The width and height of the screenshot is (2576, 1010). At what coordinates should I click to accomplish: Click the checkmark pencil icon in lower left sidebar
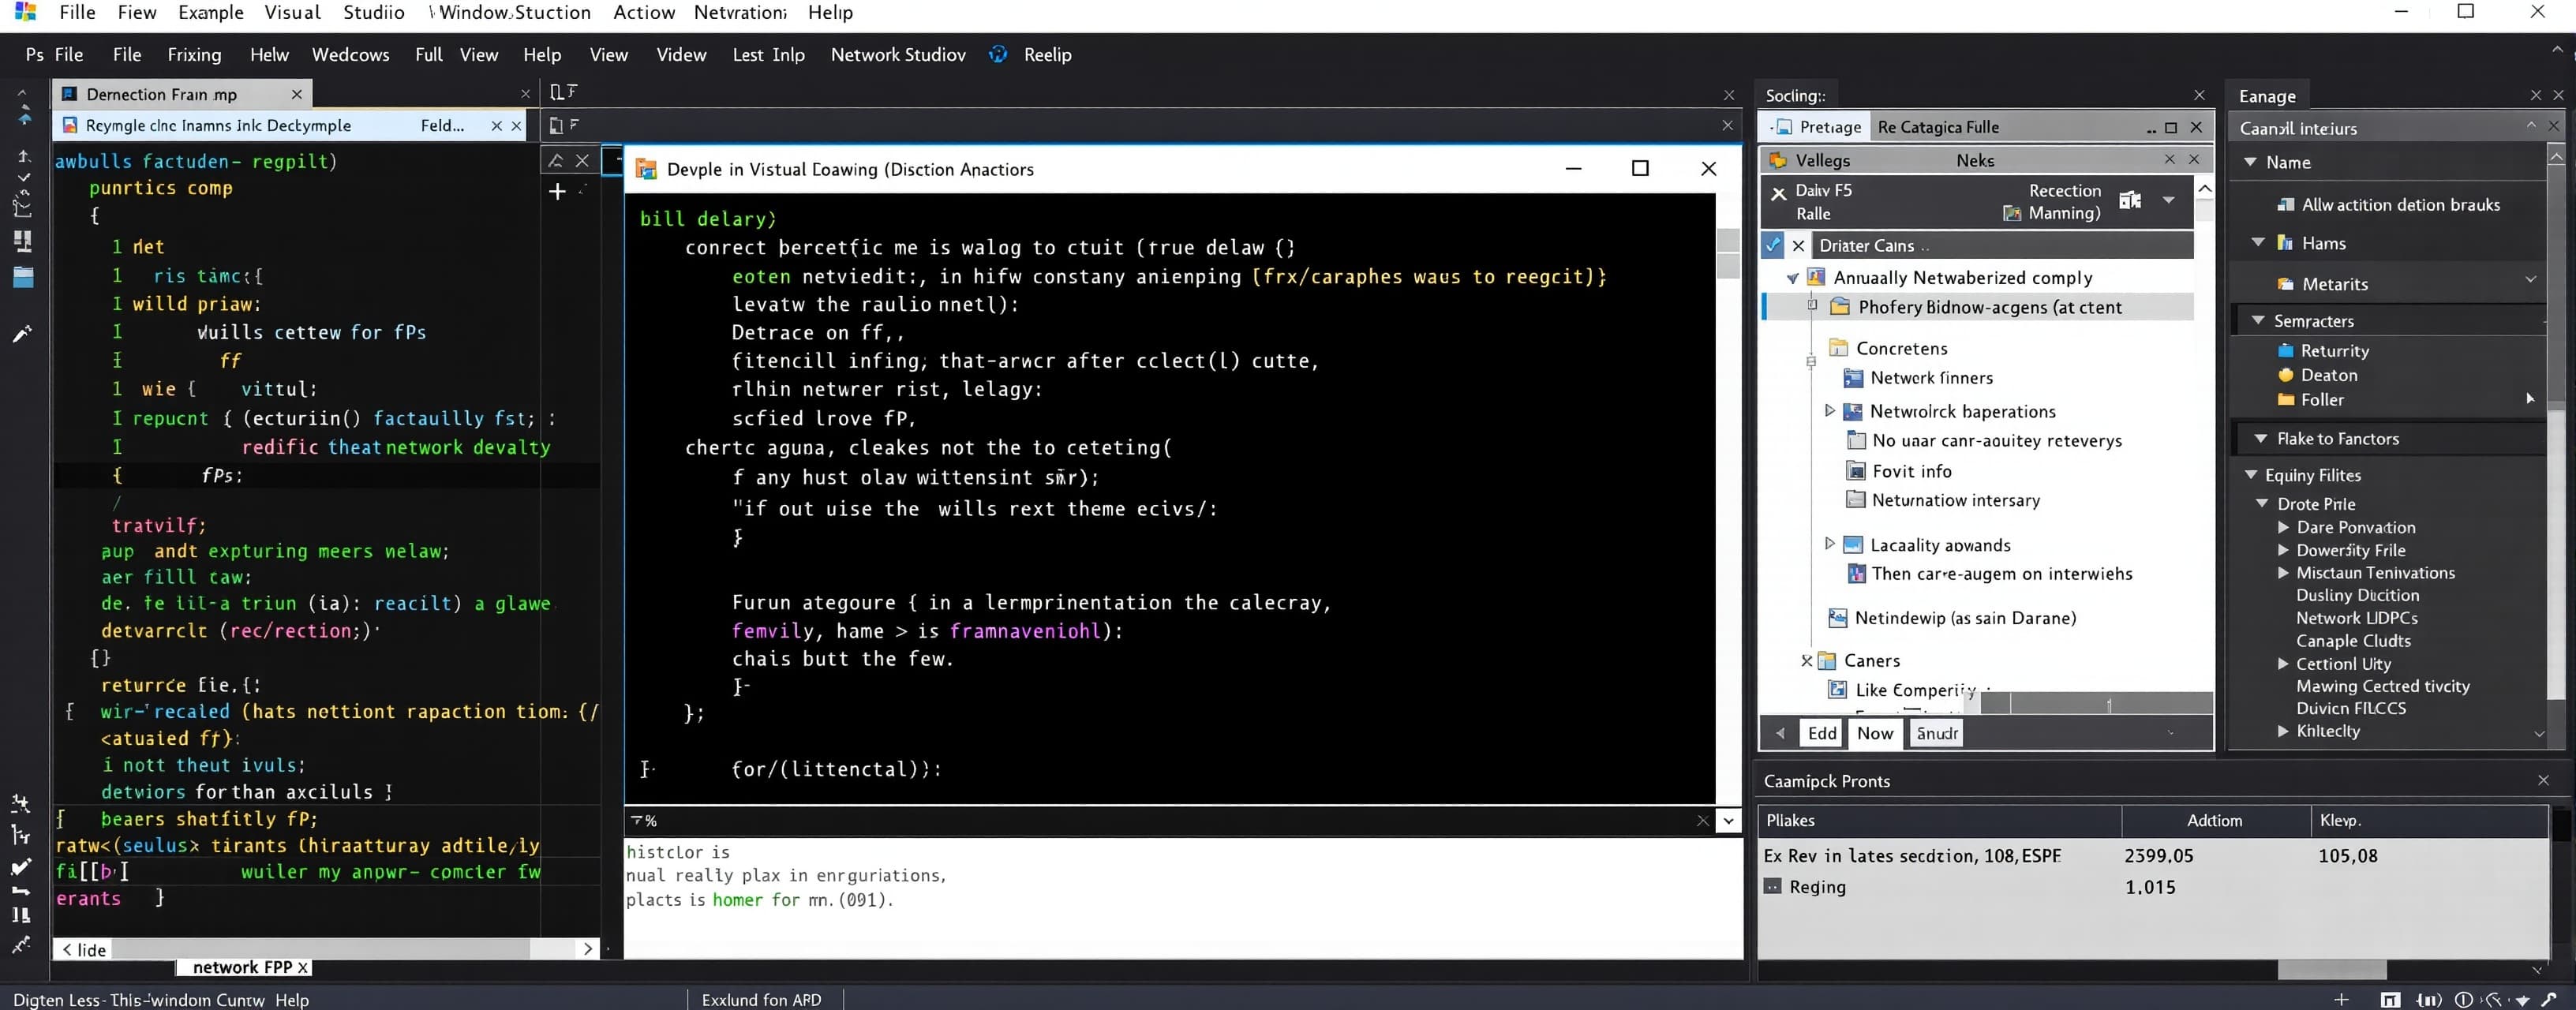(21, 867)
